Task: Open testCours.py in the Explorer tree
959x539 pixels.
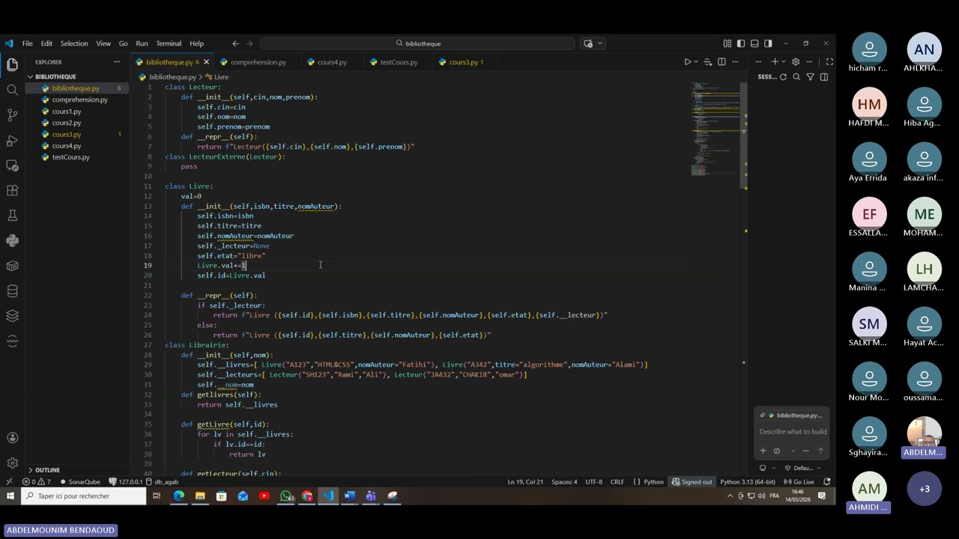Action: point(70,157)
